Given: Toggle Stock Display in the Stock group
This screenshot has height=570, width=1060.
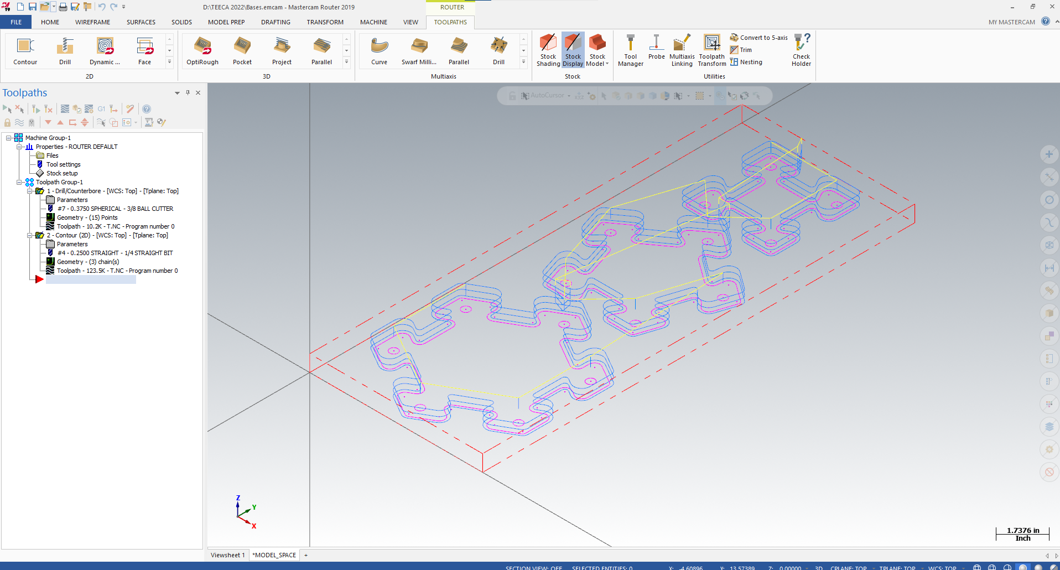Looking at the screenshot, I should (573, 50).
